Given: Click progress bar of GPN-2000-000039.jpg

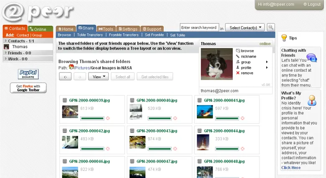Looking at the screenshot, I should pos(92,118).
